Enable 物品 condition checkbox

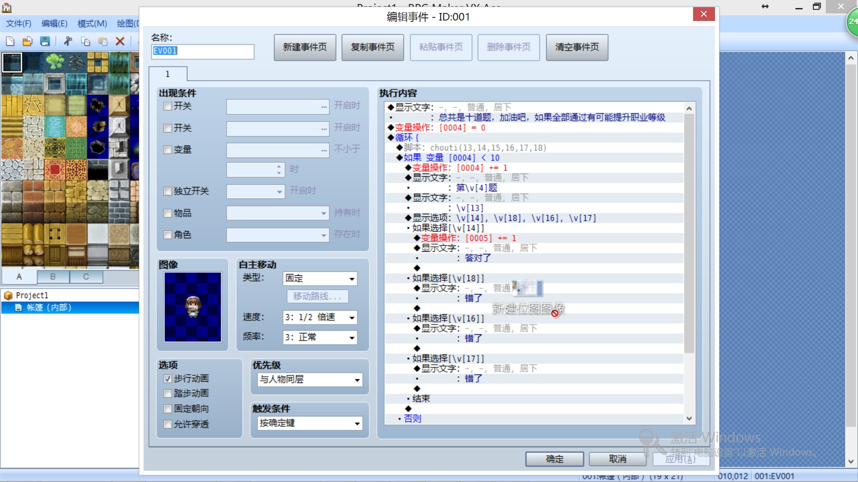click(168, 213)
